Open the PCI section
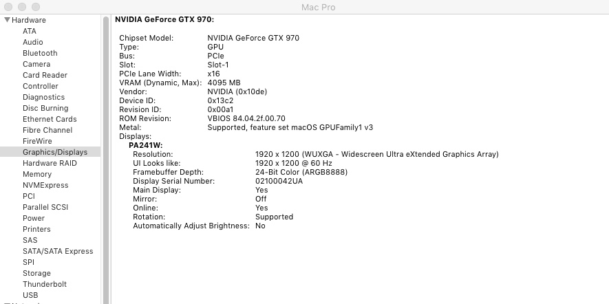Viewport: 609px width, 304px height. click(29, 196)
